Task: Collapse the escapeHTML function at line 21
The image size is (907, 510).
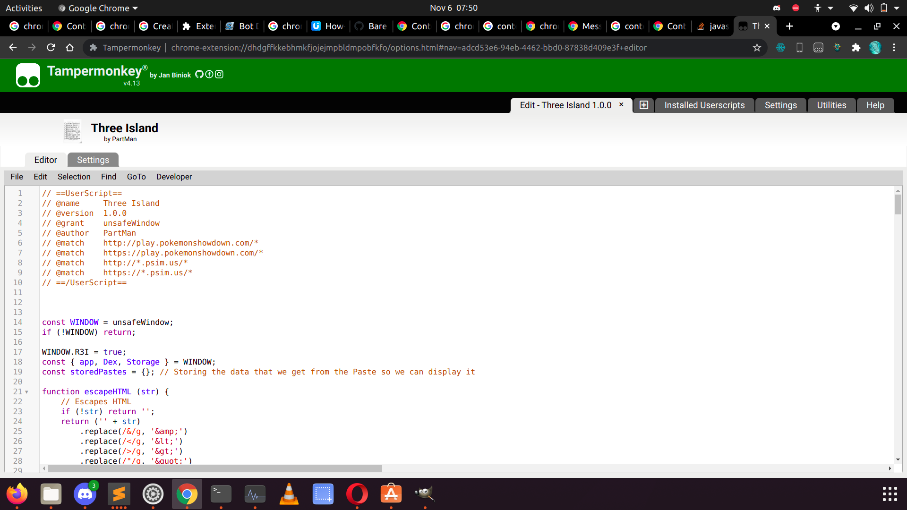Action: [x=27, y=392]
